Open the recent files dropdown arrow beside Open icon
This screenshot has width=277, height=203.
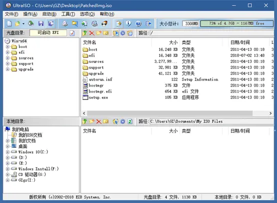coord(23,23)
